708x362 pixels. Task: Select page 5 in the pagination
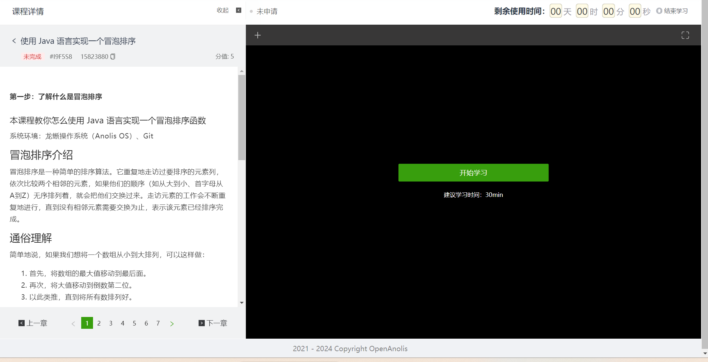coord(134,323)
